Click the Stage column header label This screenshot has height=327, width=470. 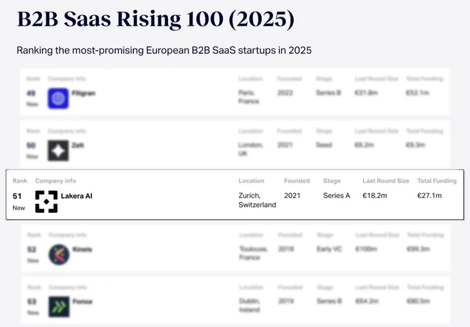(332, 180)
